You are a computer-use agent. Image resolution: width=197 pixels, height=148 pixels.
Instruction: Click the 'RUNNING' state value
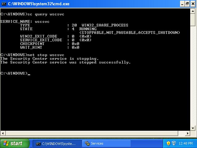(88, 29)
